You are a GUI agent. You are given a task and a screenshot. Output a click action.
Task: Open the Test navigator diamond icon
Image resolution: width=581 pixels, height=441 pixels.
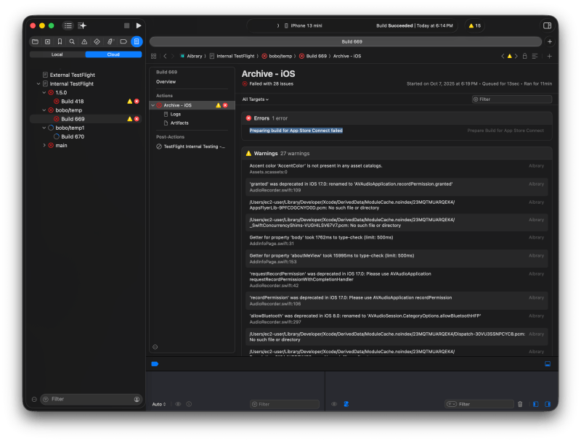click(x=97, y=41)
